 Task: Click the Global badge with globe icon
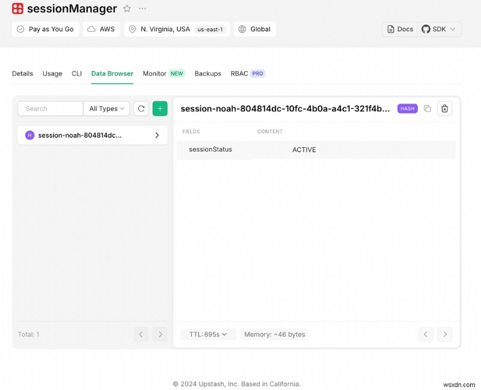[x=254, y=29]
